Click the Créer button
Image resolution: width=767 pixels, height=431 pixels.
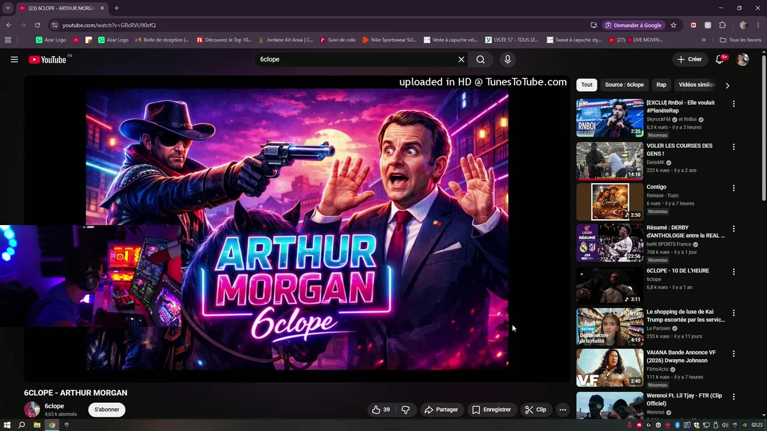pos(689,59)
